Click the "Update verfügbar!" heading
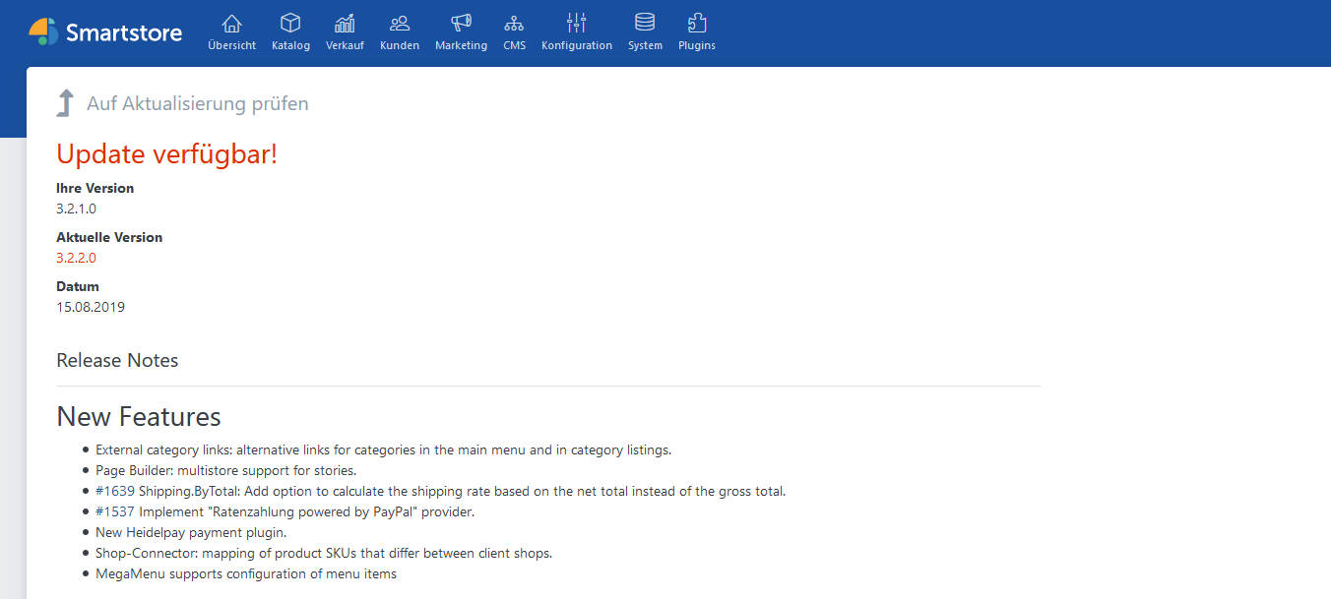This screenshot has width=1331, height=599. coord(167,154)
